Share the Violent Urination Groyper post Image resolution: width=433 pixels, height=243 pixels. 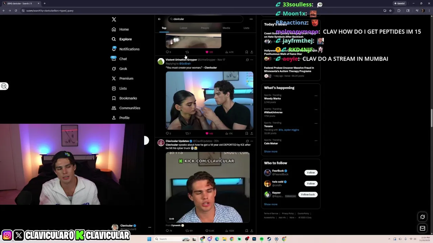tap(251, 133)
